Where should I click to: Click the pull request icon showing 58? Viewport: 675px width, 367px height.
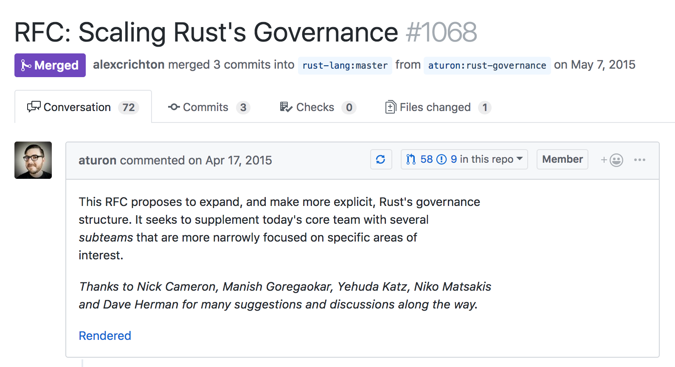411,159
